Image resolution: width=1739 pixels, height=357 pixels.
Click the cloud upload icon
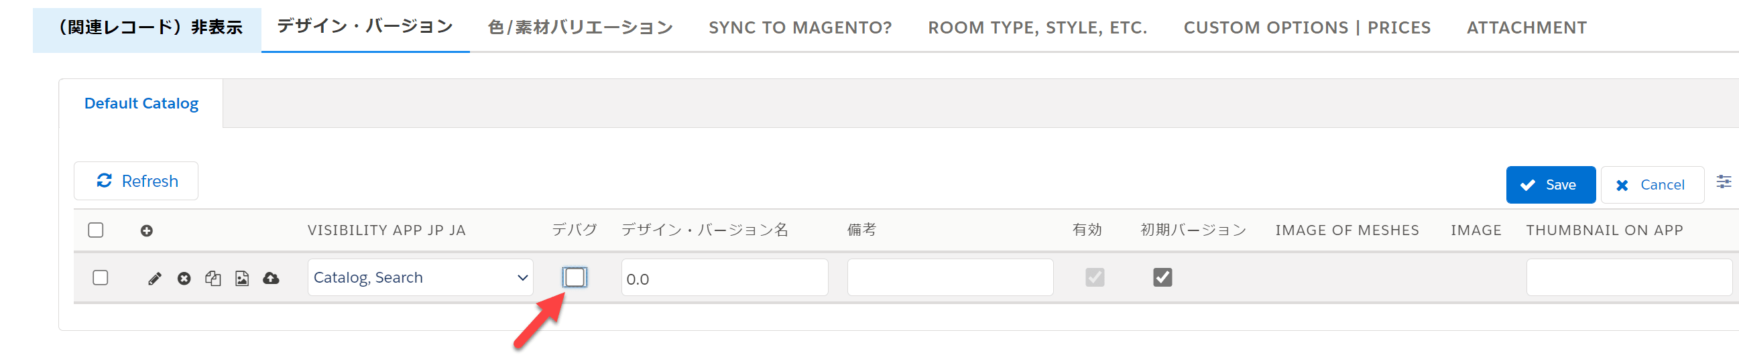[272, 278]
